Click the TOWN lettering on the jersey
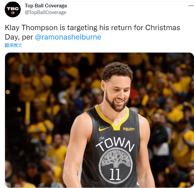This screenshot has width=194, height=188. point(115,144)
